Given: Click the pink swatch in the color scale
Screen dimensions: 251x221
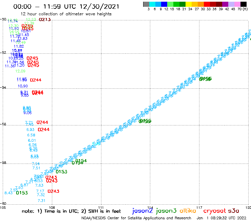Looking at the screenshot, I should (x=237, y=4).
